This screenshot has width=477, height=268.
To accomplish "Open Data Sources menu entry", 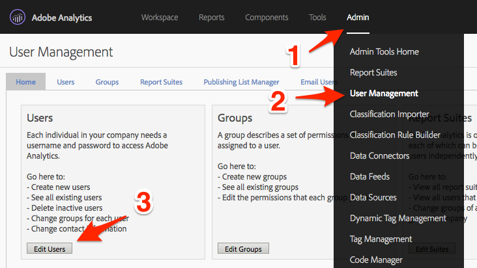I will point(373,197).
